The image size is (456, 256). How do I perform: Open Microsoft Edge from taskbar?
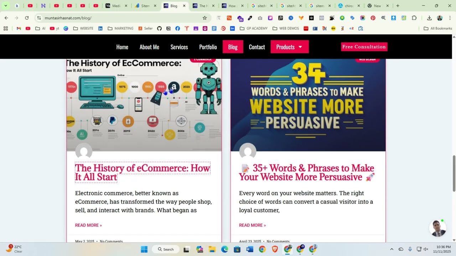click(224, 249)
